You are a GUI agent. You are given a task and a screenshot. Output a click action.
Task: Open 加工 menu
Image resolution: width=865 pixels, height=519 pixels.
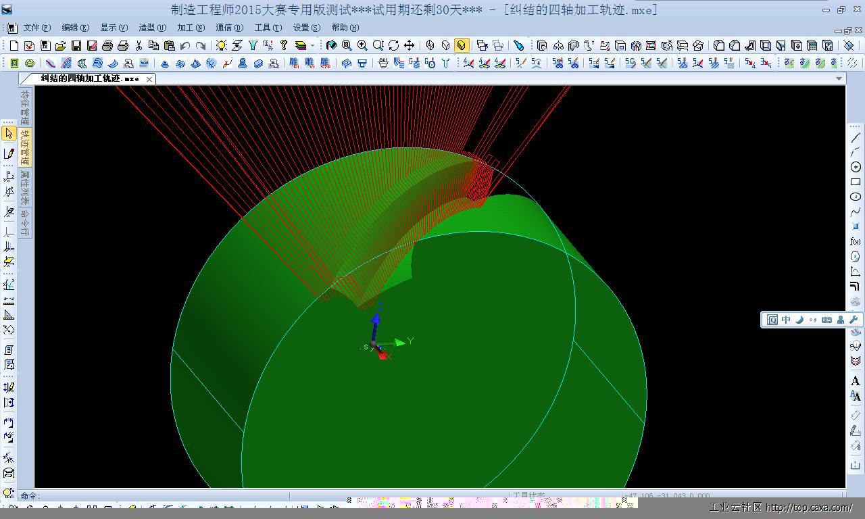(x=191, y=28)
